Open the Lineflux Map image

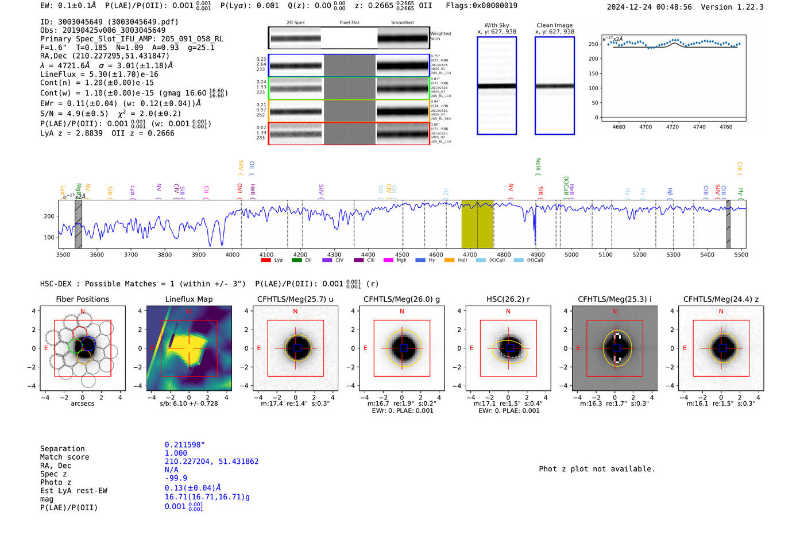click(x=189, y=348)
